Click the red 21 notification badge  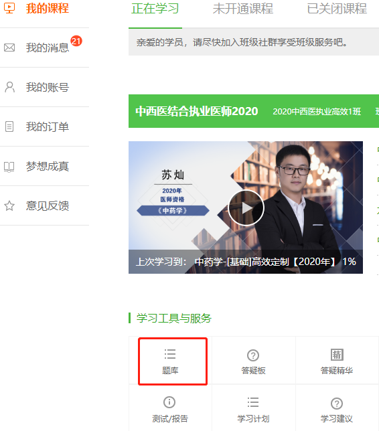coord(76,41)
